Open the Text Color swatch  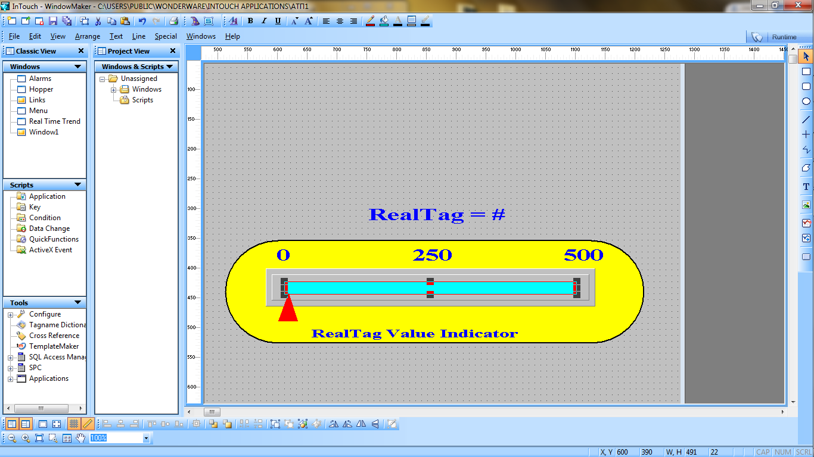[397, 21]
